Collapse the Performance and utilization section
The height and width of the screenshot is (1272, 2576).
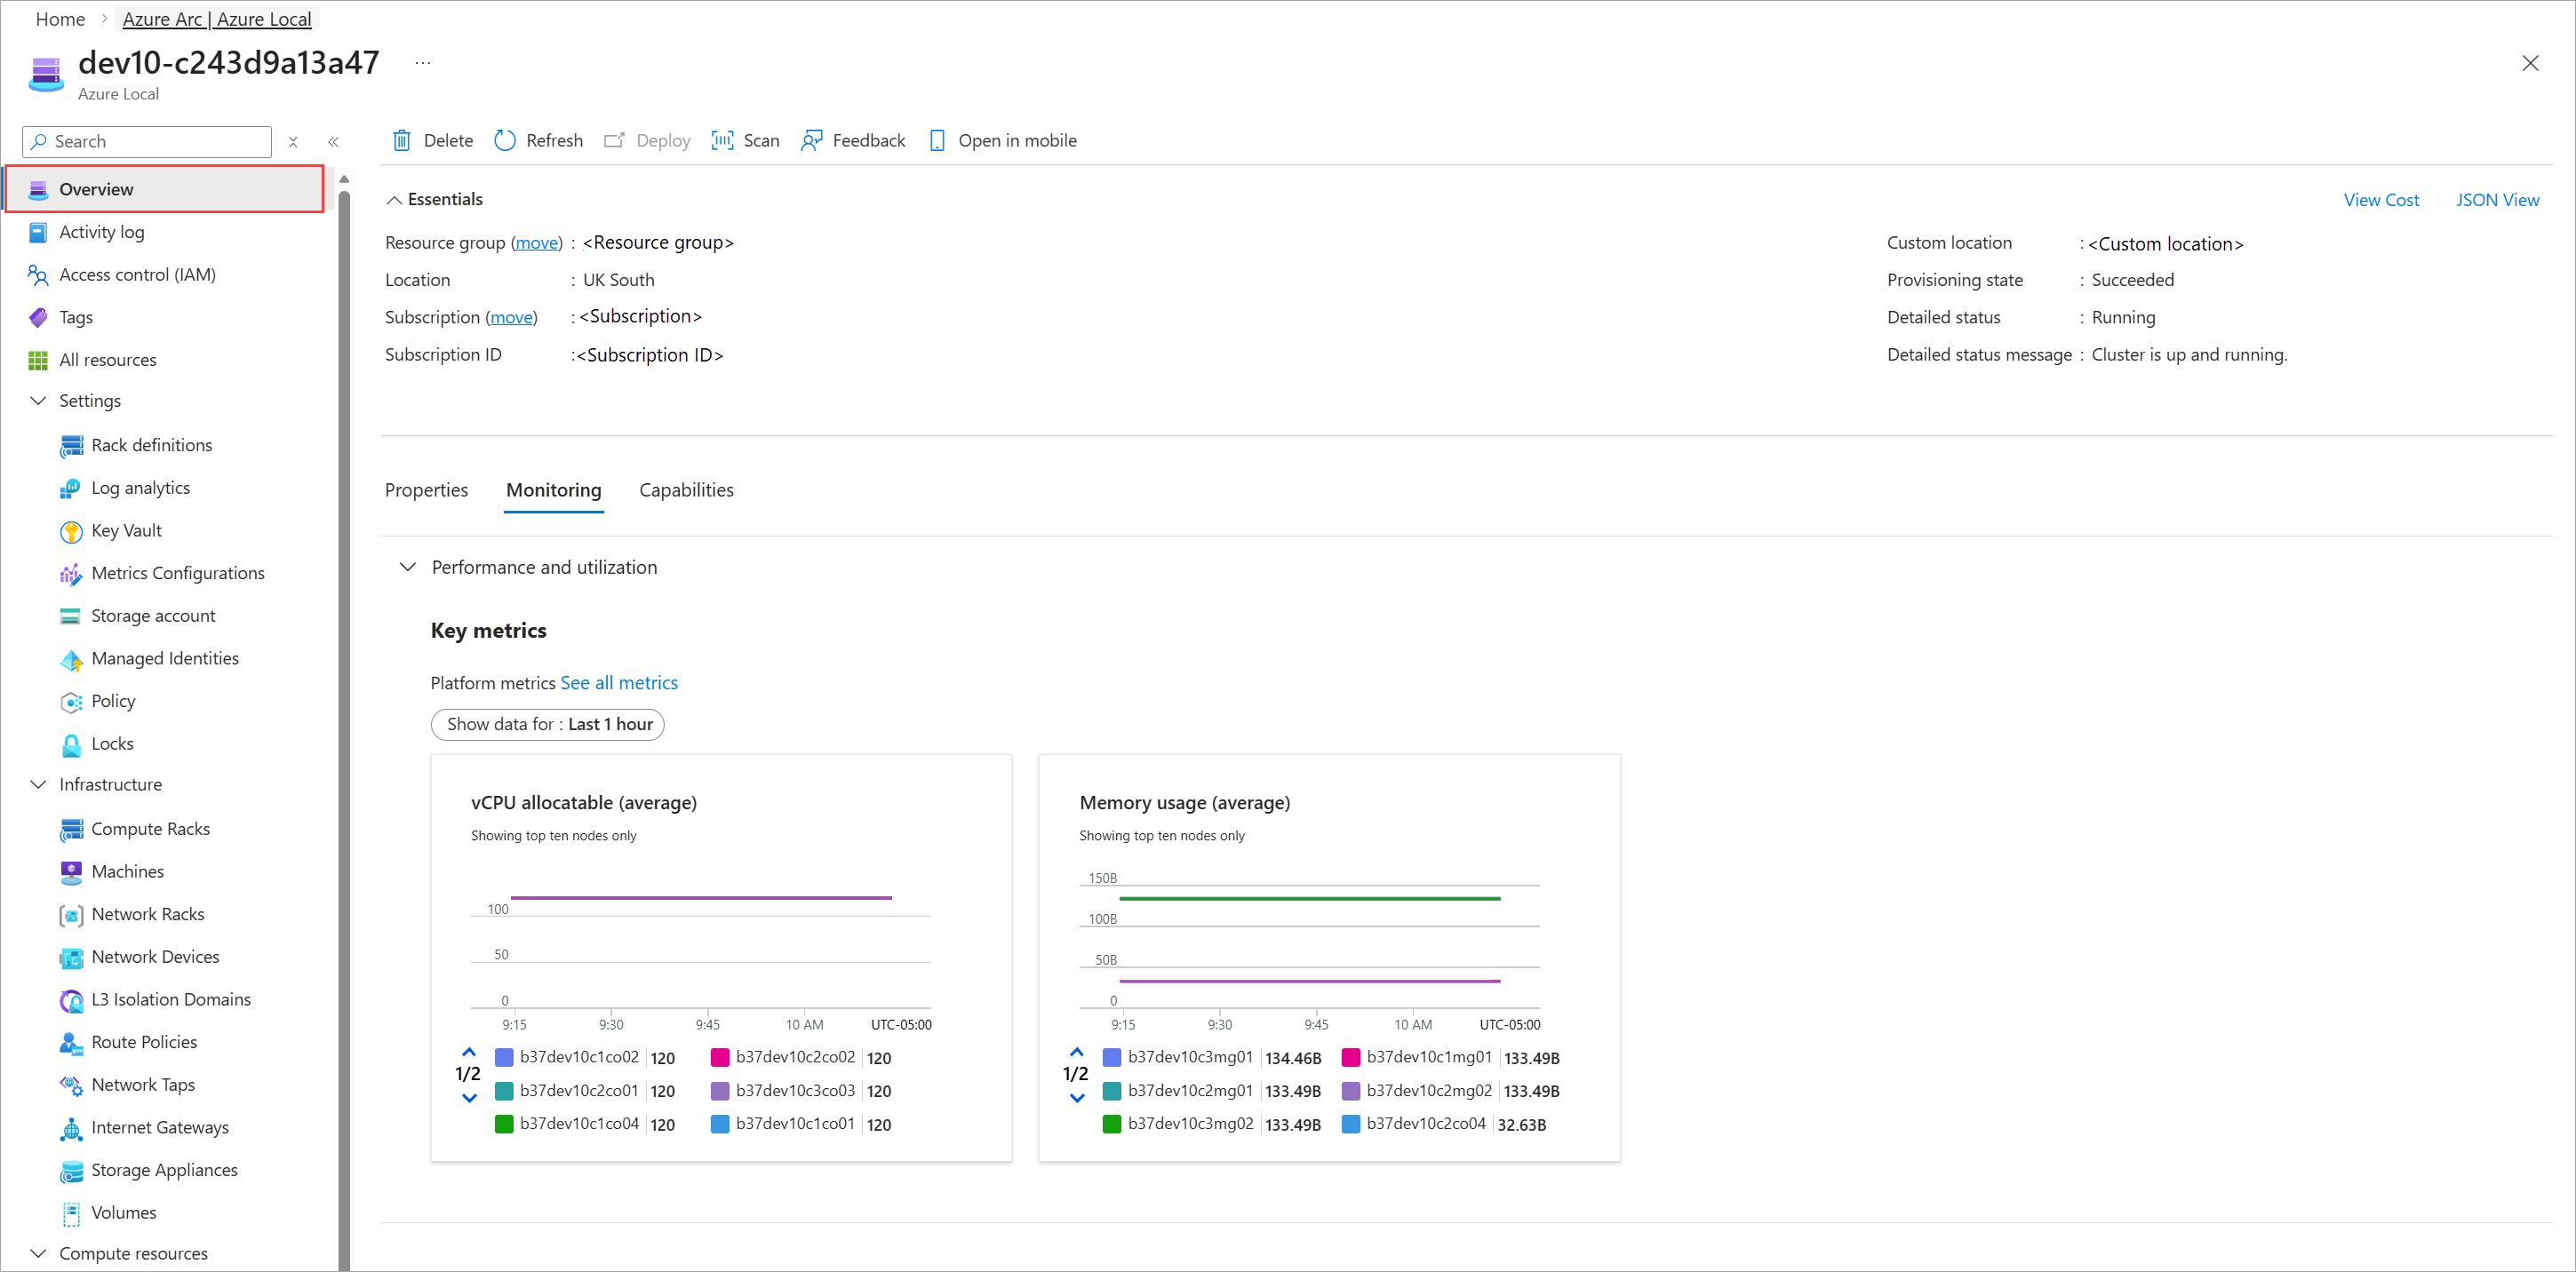[x=407, y=567]
